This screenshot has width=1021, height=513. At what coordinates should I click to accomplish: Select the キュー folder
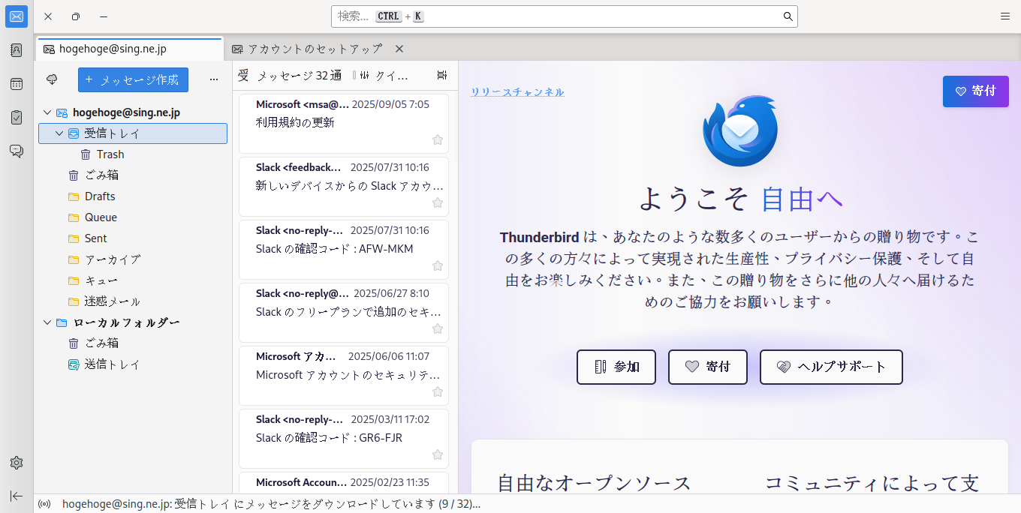[133, 280]
